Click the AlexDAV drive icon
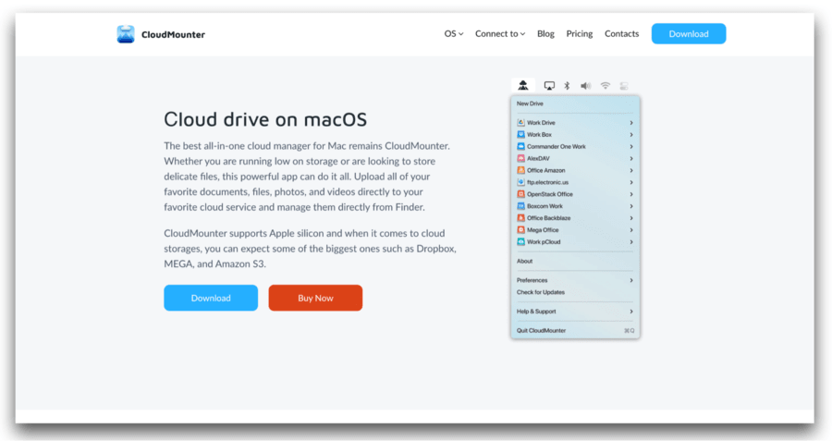The width and height of the screenshot is (832, 441). (521, 158)
